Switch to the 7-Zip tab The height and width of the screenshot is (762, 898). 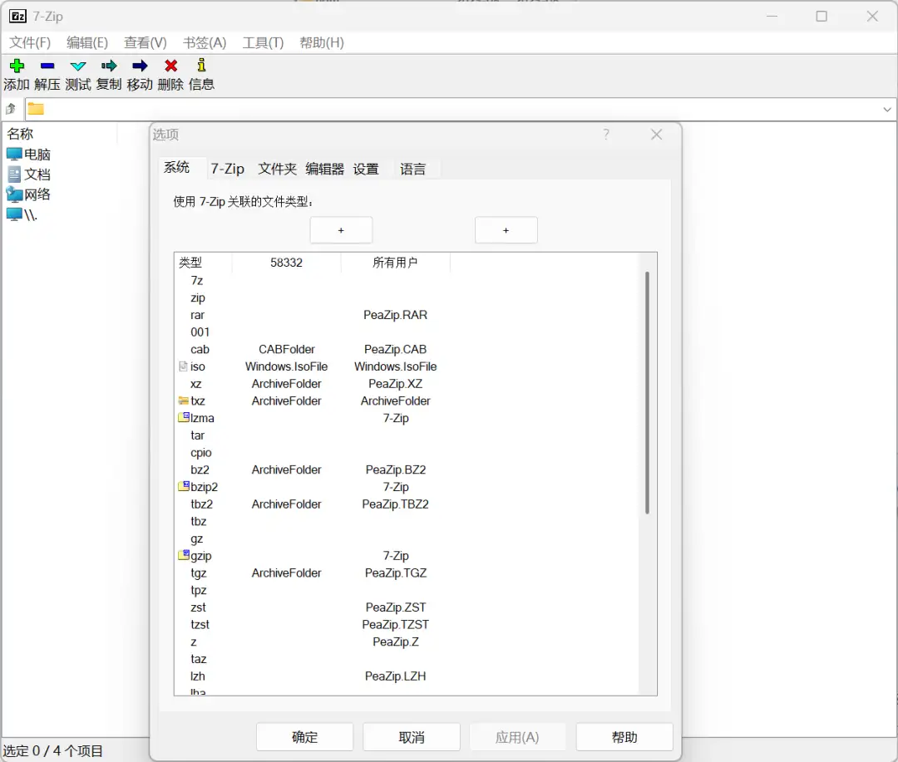[227, 169]
